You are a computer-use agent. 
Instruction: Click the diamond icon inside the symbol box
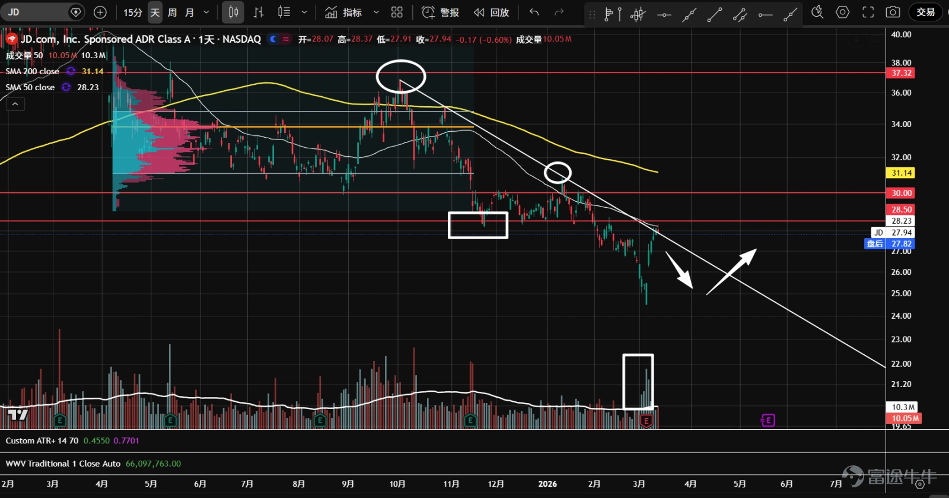coord(75,12)
